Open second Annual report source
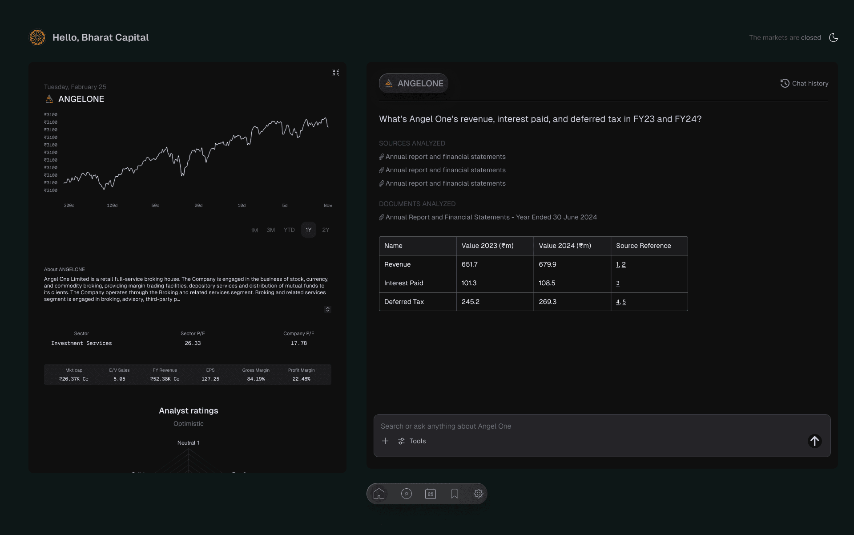854x535 pixels. (x=442, y=170)
